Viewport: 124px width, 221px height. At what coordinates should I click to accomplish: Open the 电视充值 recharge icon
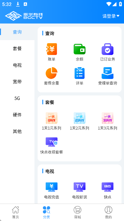coord(52,187)
